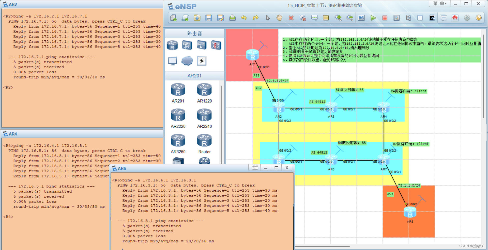Click the delete all connections icon
This screenshot has height=250, width=488.
[x=303, y=18]
